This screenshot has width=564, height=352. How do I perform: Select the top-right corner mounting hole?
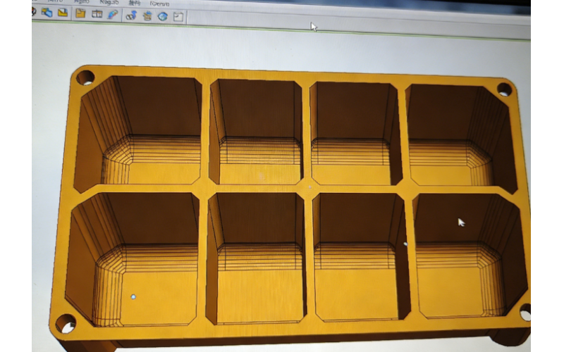pos(504,89)
